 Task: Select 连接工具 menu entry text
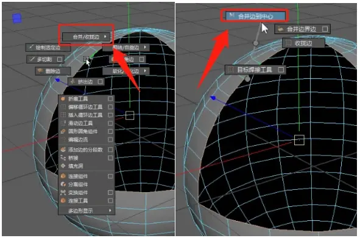(78, 201)
